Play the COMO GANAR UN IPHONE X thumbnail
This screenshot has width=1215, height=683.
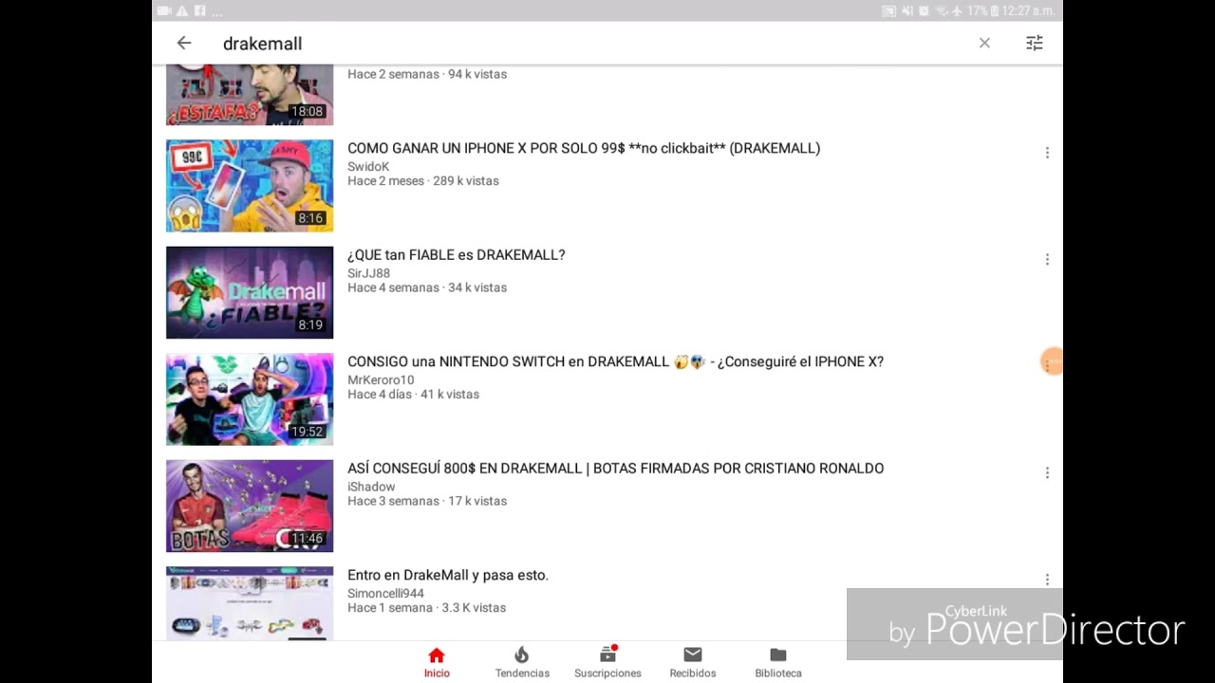(x=250, y=186)
